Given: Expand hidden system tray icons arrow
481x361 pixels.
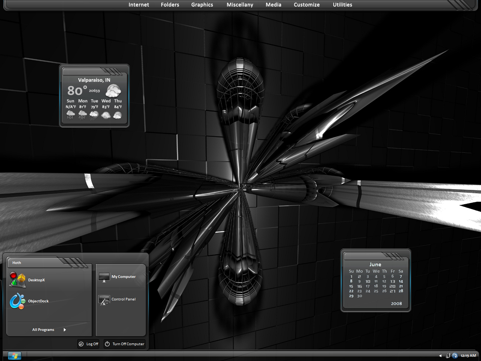Looking at the screenshot, I should 440,356.
